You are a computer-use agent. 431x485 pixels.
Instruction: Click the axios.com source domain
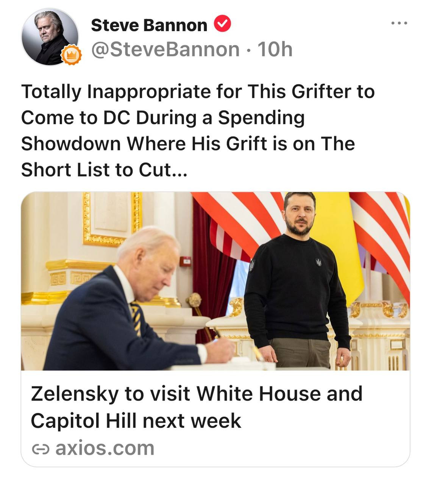105,448
